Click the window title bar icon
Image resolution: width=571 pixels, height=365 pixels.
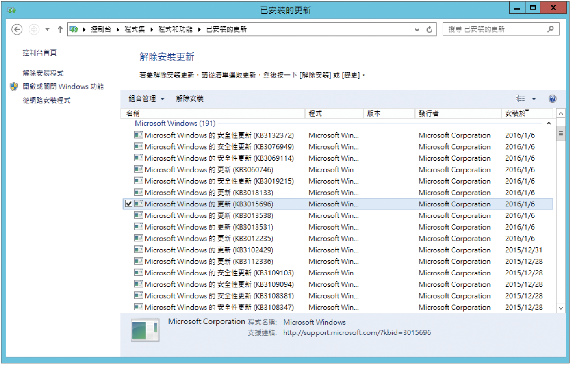12,10
